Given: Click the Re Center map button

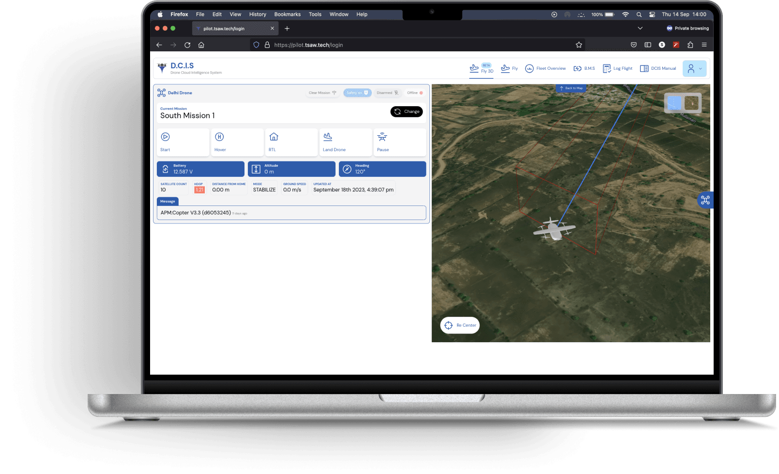Looking at the screenshot, I should pyautogui.click(x=460, y=325).
